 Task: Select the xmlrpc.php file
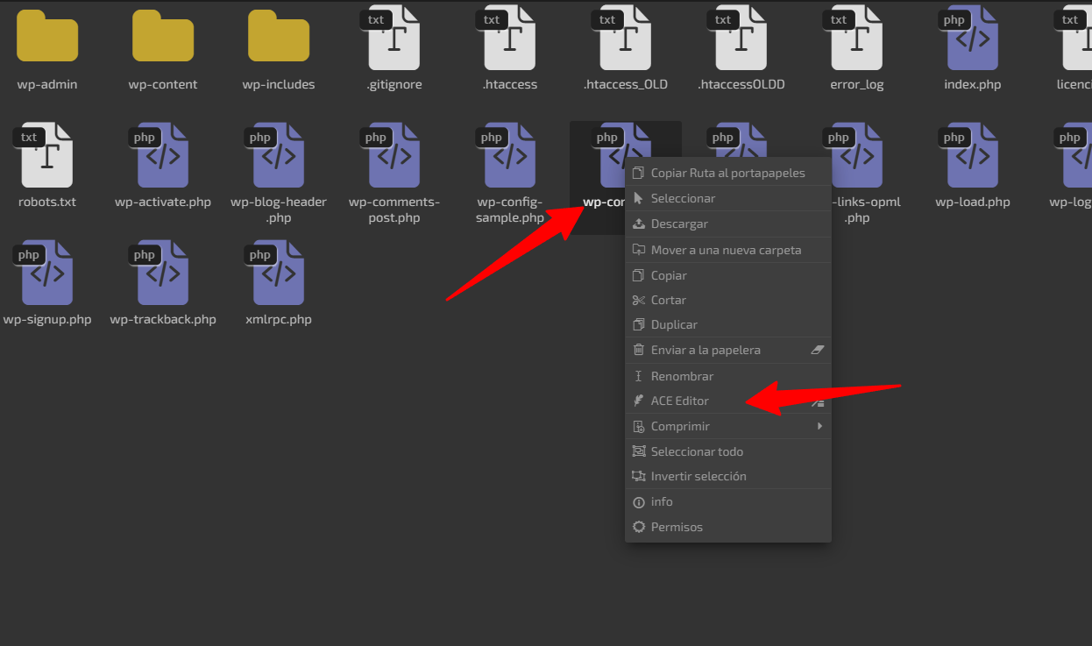pos(279,283)
